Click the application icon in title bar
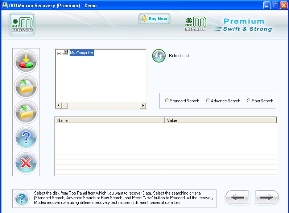 5,5
